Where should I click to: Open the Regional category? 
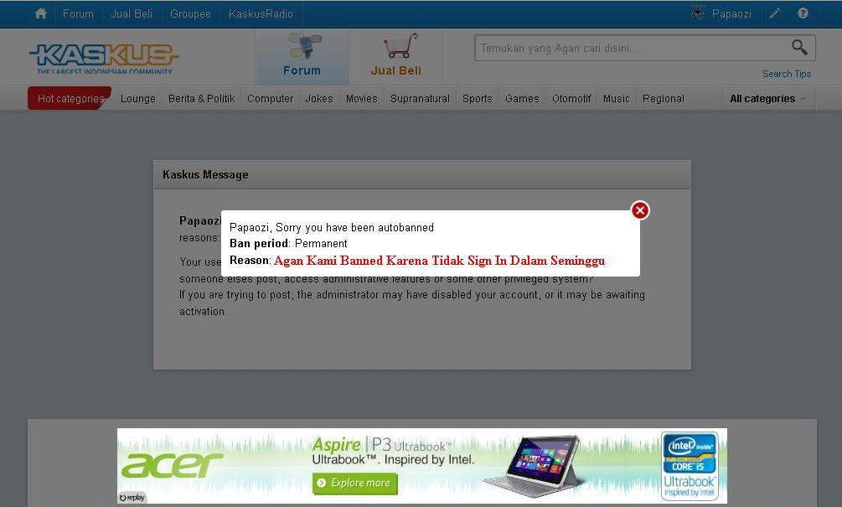[x=664, y=99]
